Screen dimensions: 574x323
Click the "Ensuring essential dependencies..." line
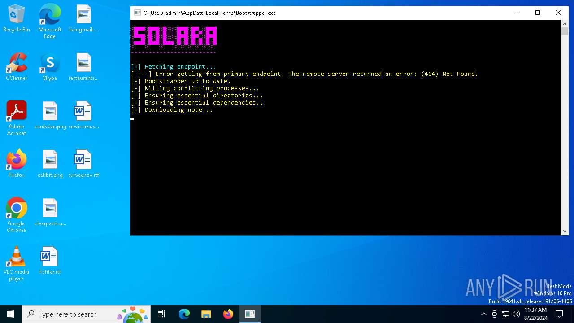199,103
